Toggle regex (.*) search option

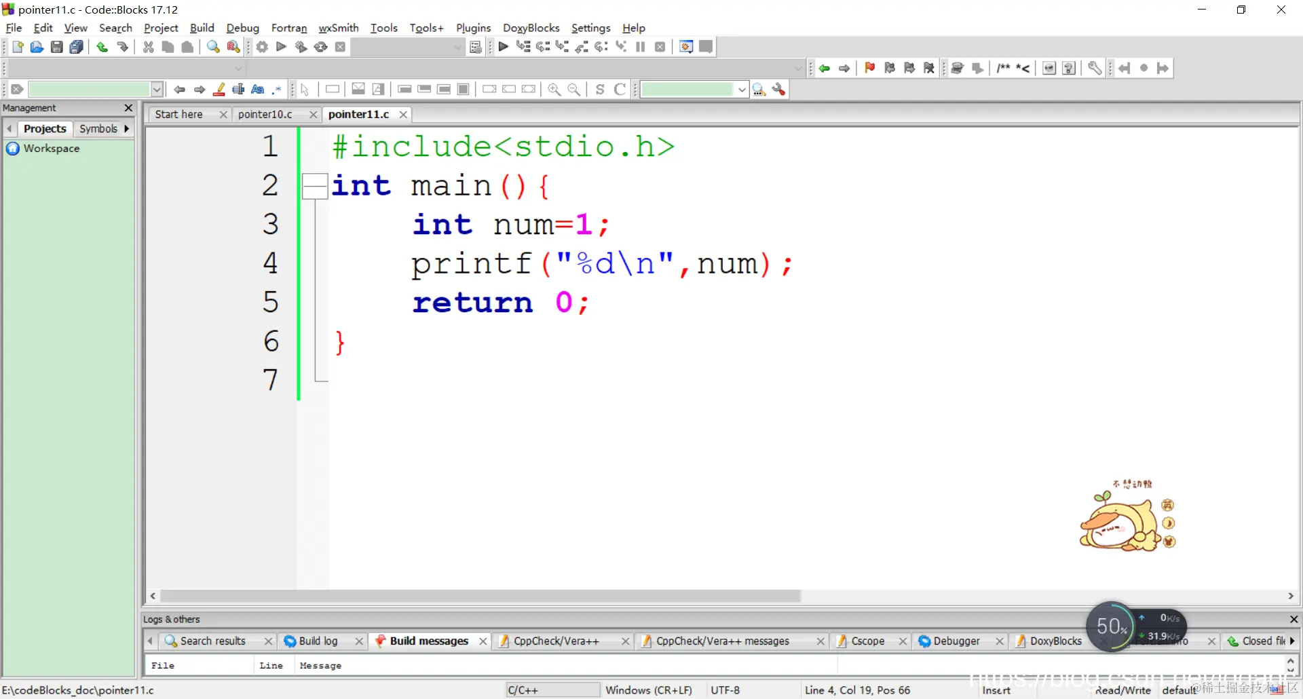click(277, 89)
